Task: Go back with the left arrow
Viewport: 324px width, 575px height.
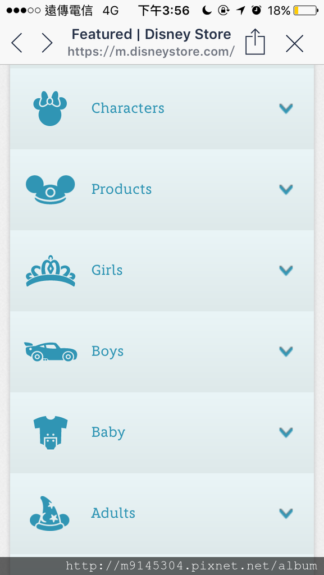Action: click(x=17, y=43)
